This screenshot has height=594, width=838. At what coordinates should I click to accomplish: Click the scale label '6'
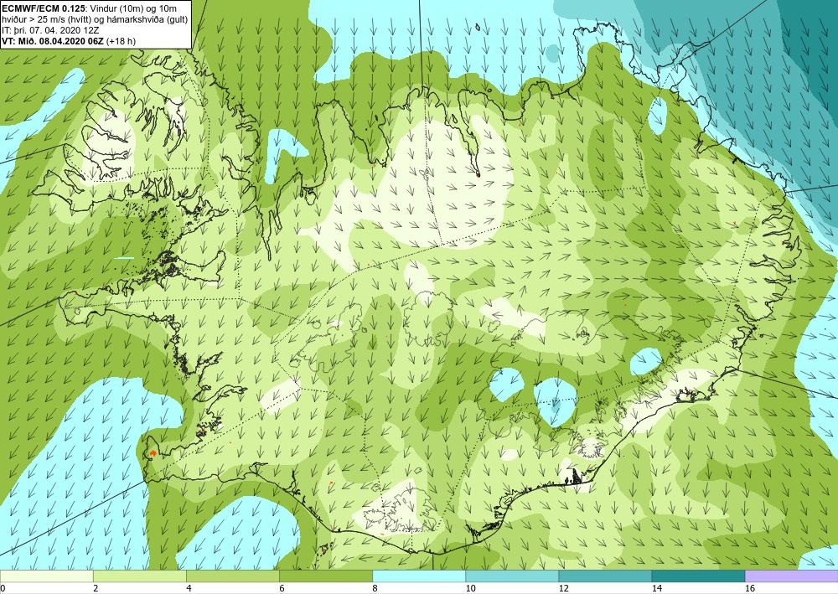pos(282,589)
